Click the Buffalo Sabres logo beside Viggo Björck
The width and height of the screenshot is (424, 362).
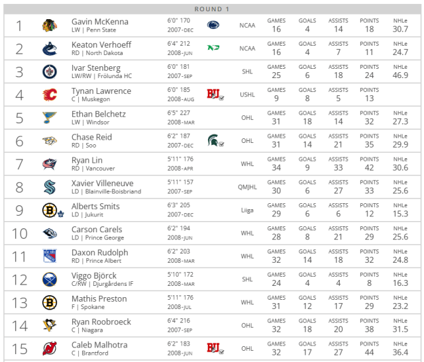coord(50,280)
